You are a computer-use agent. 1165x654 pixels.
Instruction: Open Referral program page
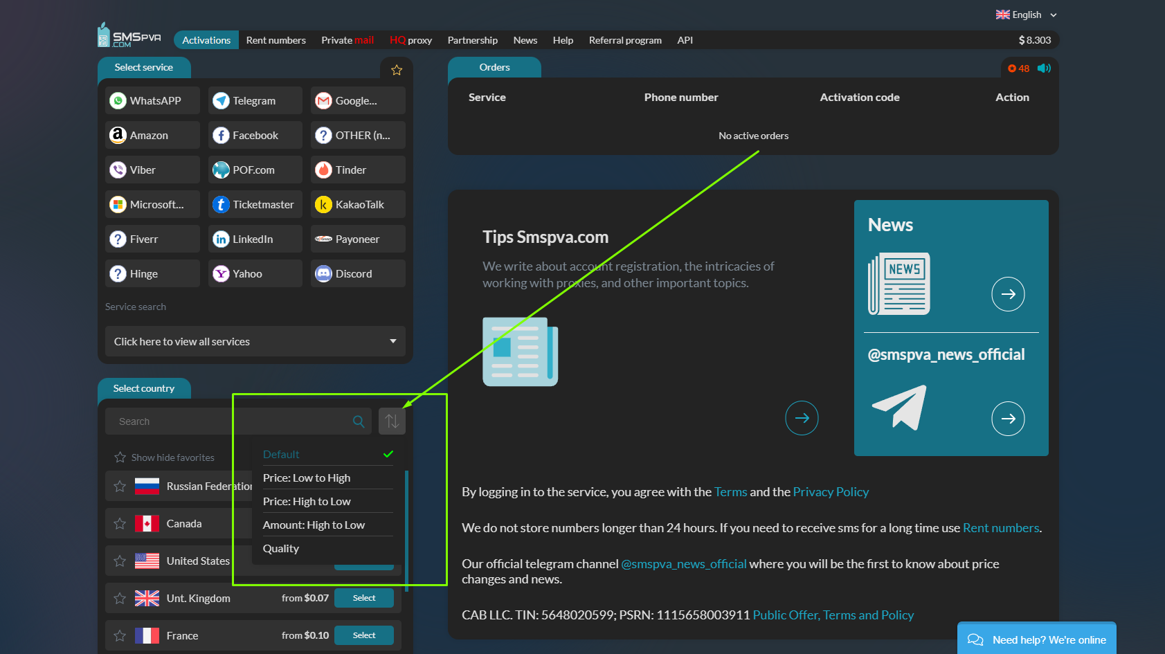pos(625,40)
